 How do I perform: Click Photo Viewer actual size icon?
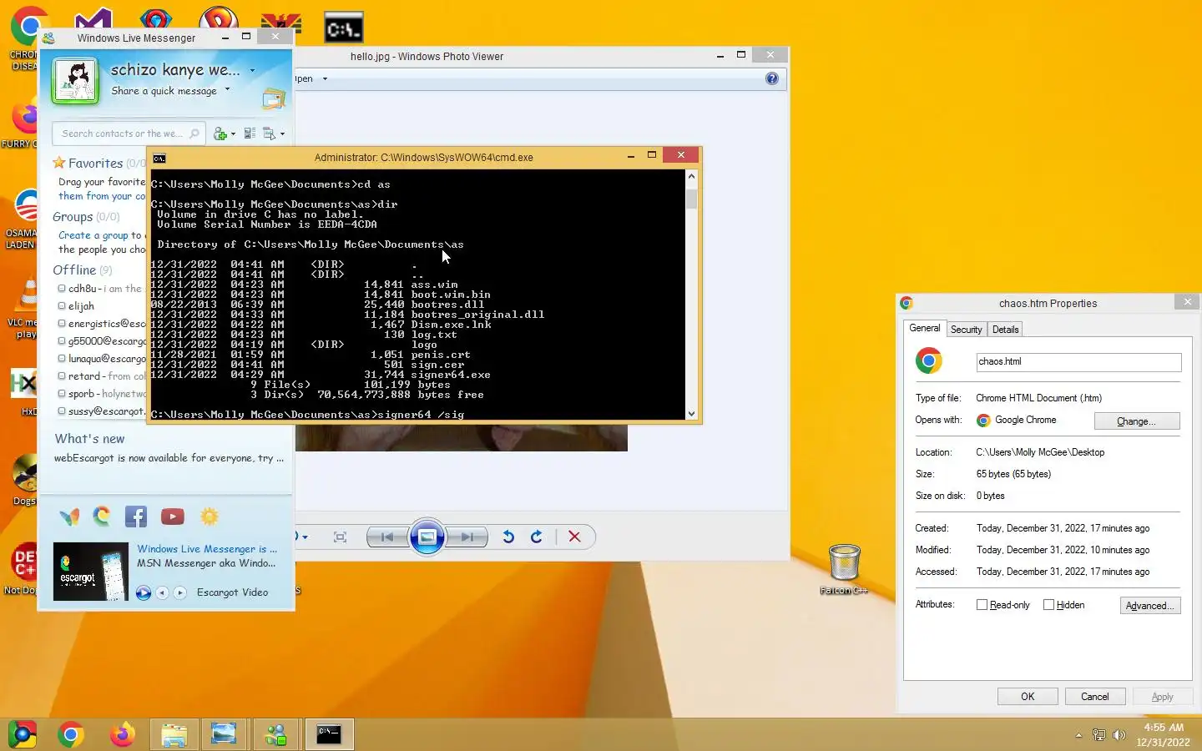[x=340, y=537]
